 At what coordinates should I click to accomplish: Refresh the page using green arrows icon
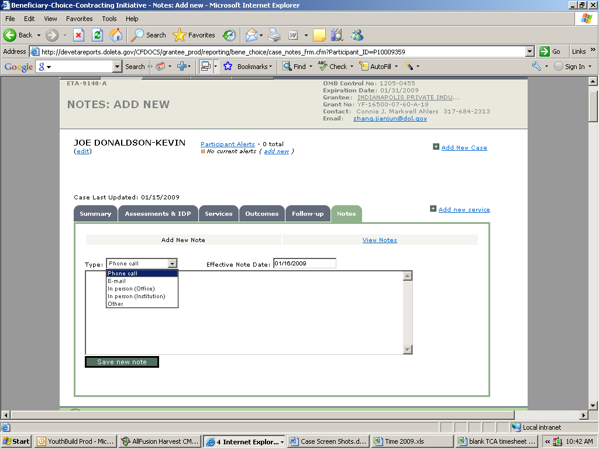(98, 35)
